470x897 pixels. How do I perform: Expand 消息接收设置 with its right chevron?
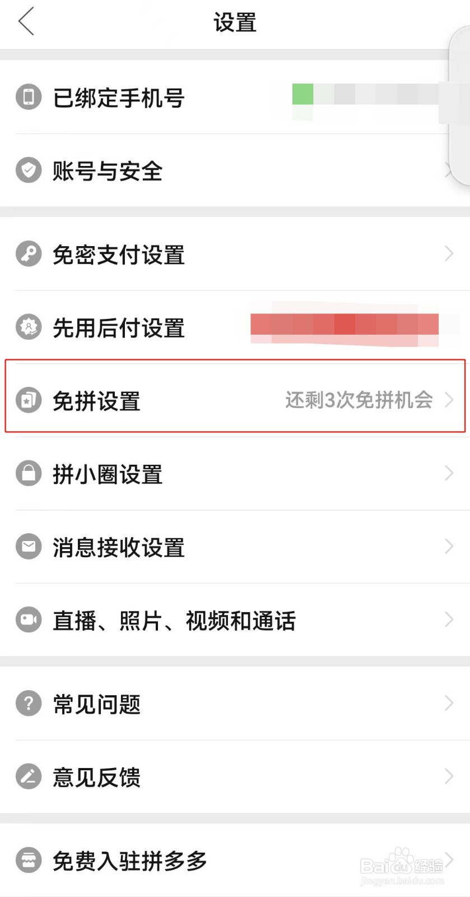(449, 547)
